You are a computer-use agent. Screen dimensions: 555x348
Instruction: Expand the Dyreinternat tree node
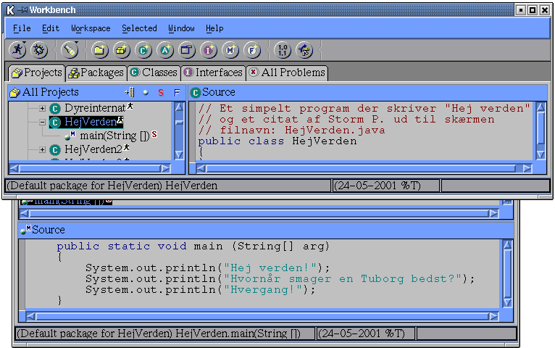click(42, 108)
